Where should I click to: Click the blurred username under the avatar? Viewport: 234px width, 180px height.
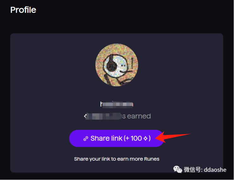point(117,104)
